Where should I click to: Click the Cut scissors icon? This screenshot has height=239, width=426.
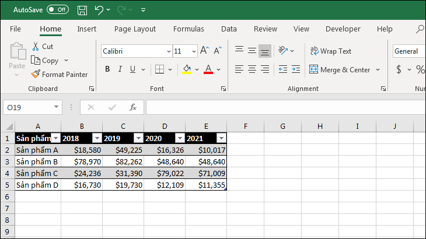(x=36, y=46)
